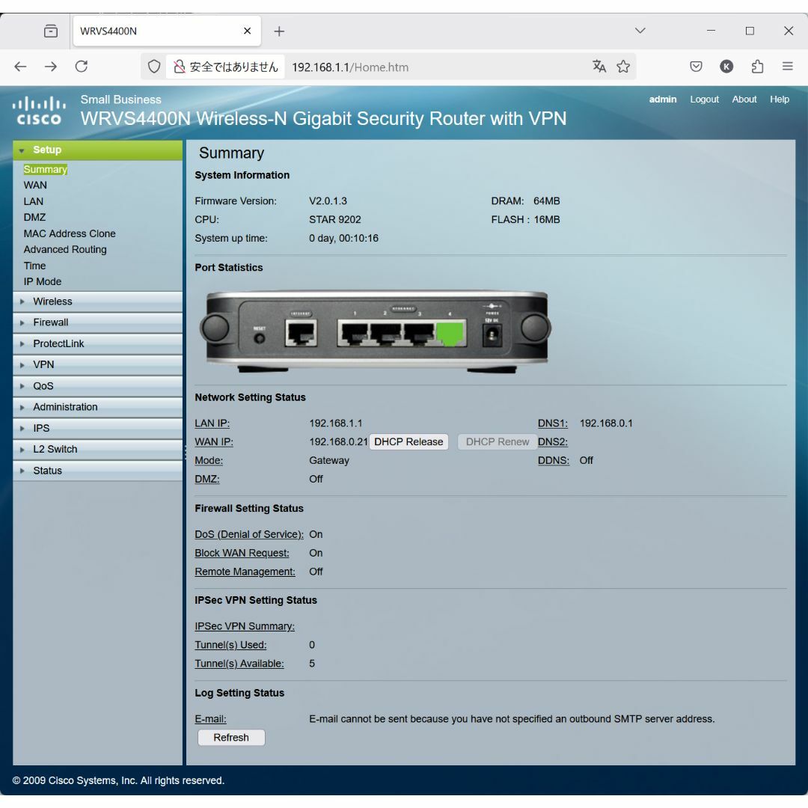Open the Help link in header
This screenshot has width=808, height=808.
point(779,100)
